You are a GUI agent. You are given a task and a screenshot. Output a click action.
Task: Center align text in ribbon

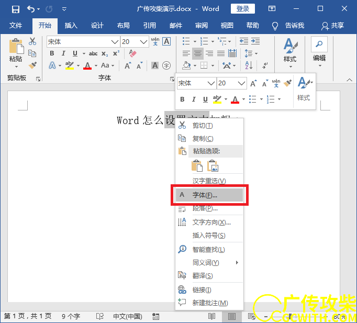pos(198,53)
